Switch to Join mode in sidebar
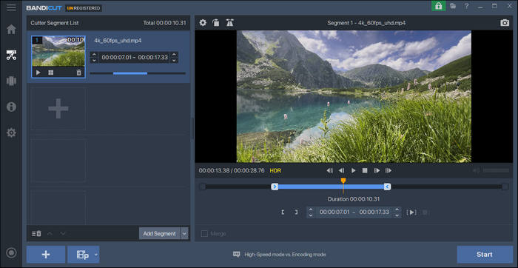 (x=11, y=81)
